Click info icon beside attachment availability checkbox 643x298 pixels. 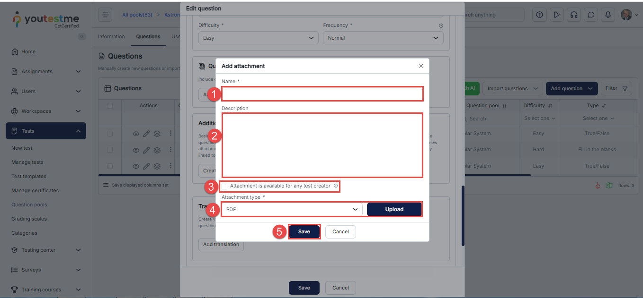pyautogui.click(x=336, y=186)
